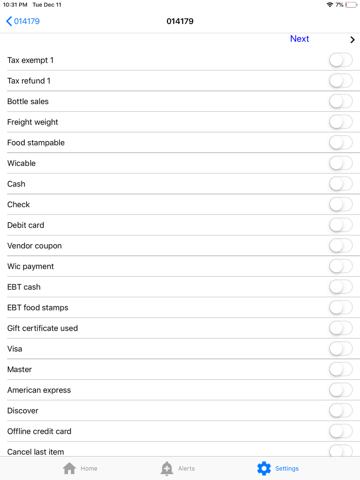
Task: Click the Next link
Action: 300,39
